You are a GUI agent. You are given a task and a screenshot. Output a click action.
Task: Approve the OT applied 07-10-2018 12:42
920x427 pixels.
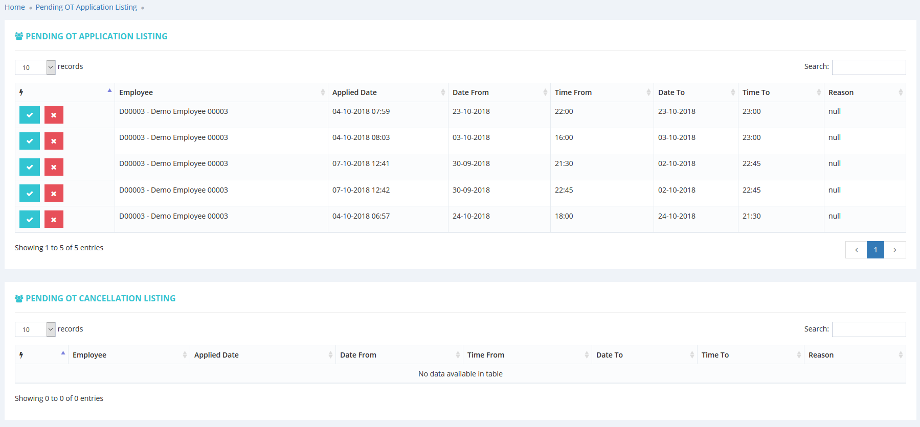tap(30, 193)
